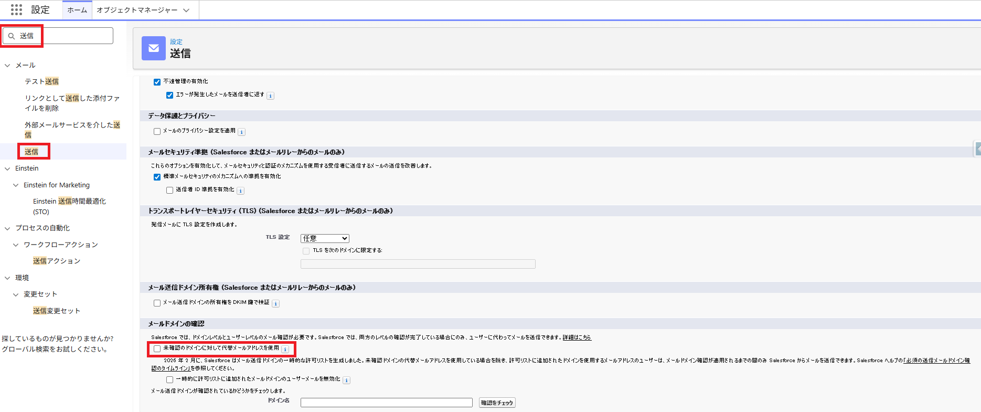Open Einstein 送信時間最適化 (STO)
The width and height of the screenshot is (981, 412).
69,206
